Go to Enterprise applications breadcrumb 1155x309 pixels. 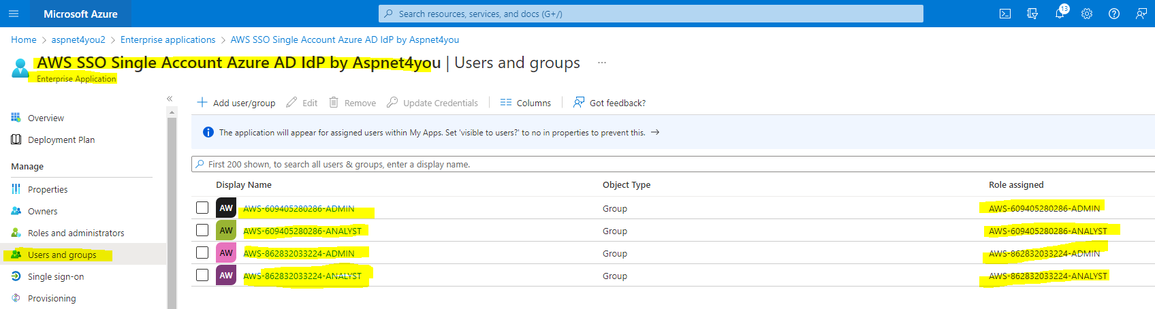coord(168,39)
